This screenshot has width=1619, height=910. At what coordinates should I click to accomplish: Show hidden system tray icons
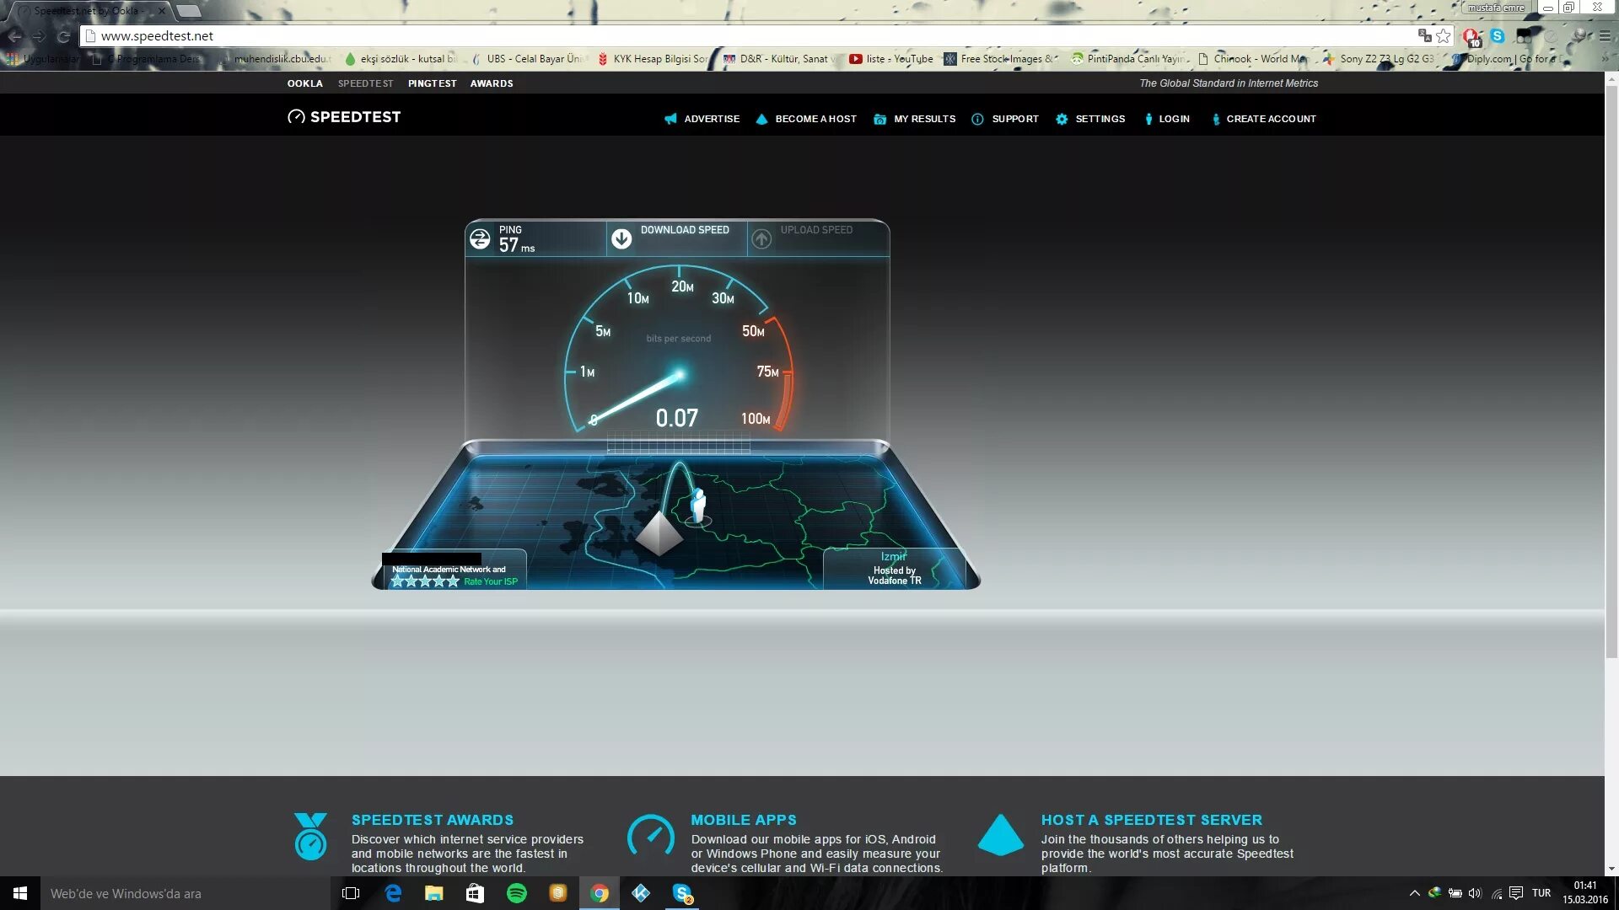(1414, 893)
